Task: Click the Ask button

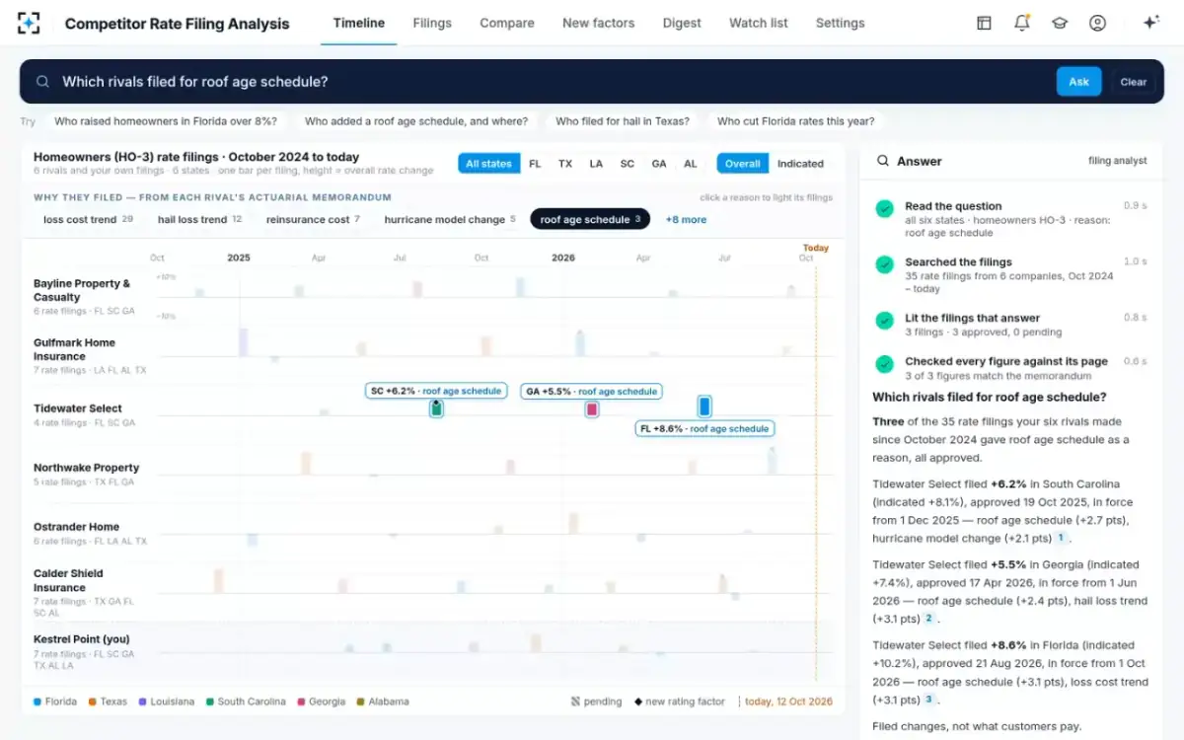Action: pyautogui.click(x=1078, y=82)
